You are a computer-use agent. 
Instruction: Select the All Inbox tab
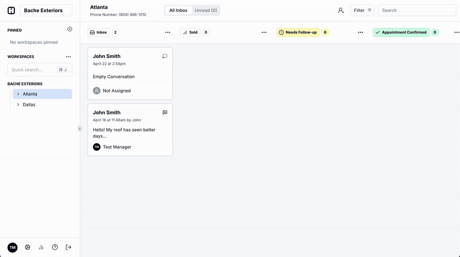(178, 10)
